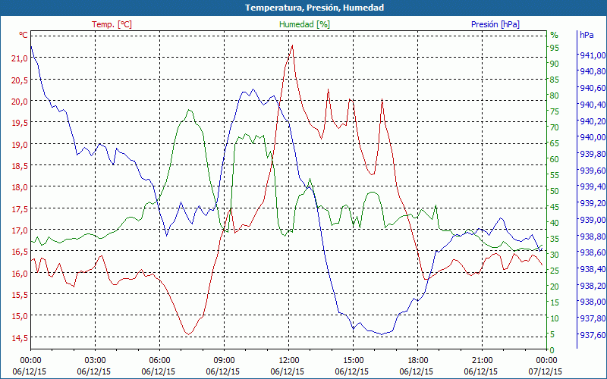Click the '06:00' time axis label

click(x=159, y=361)
